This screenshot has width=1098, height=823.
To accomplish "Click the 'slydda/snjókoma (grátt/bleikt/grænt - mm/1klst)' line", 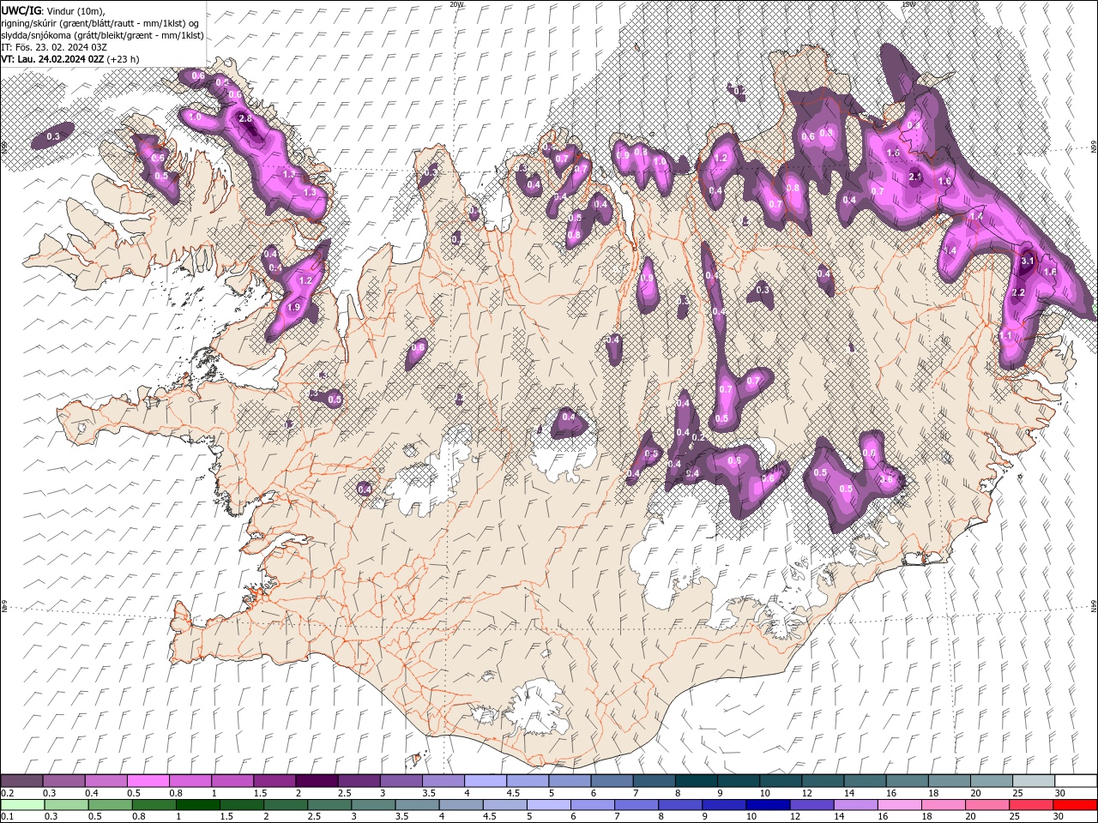I will click(102, 35).
